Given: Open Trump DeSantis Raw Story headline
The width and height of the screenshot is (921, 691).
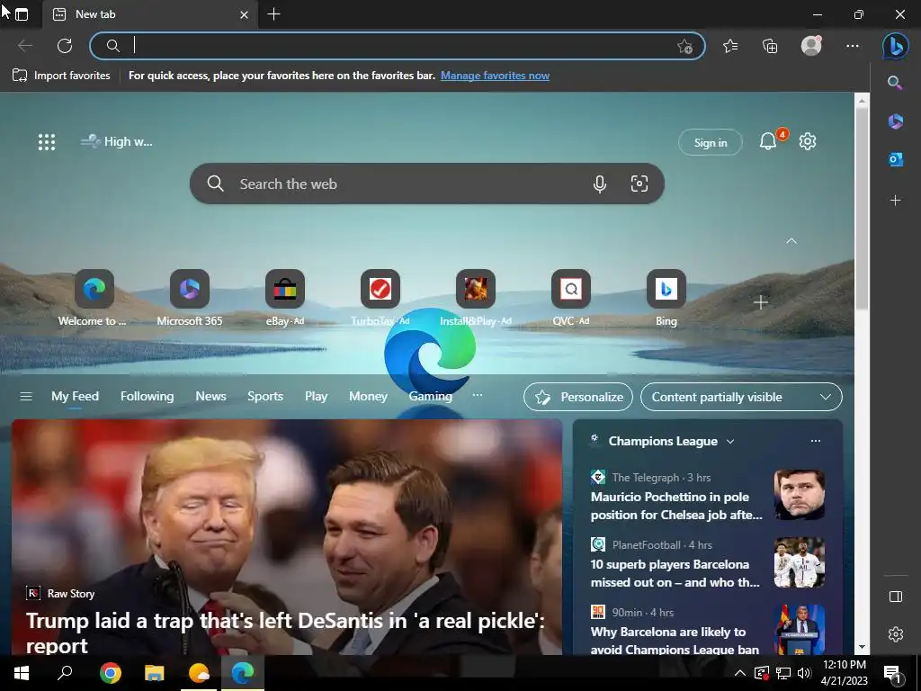Looking at the screenshot, I should [285, 633].
